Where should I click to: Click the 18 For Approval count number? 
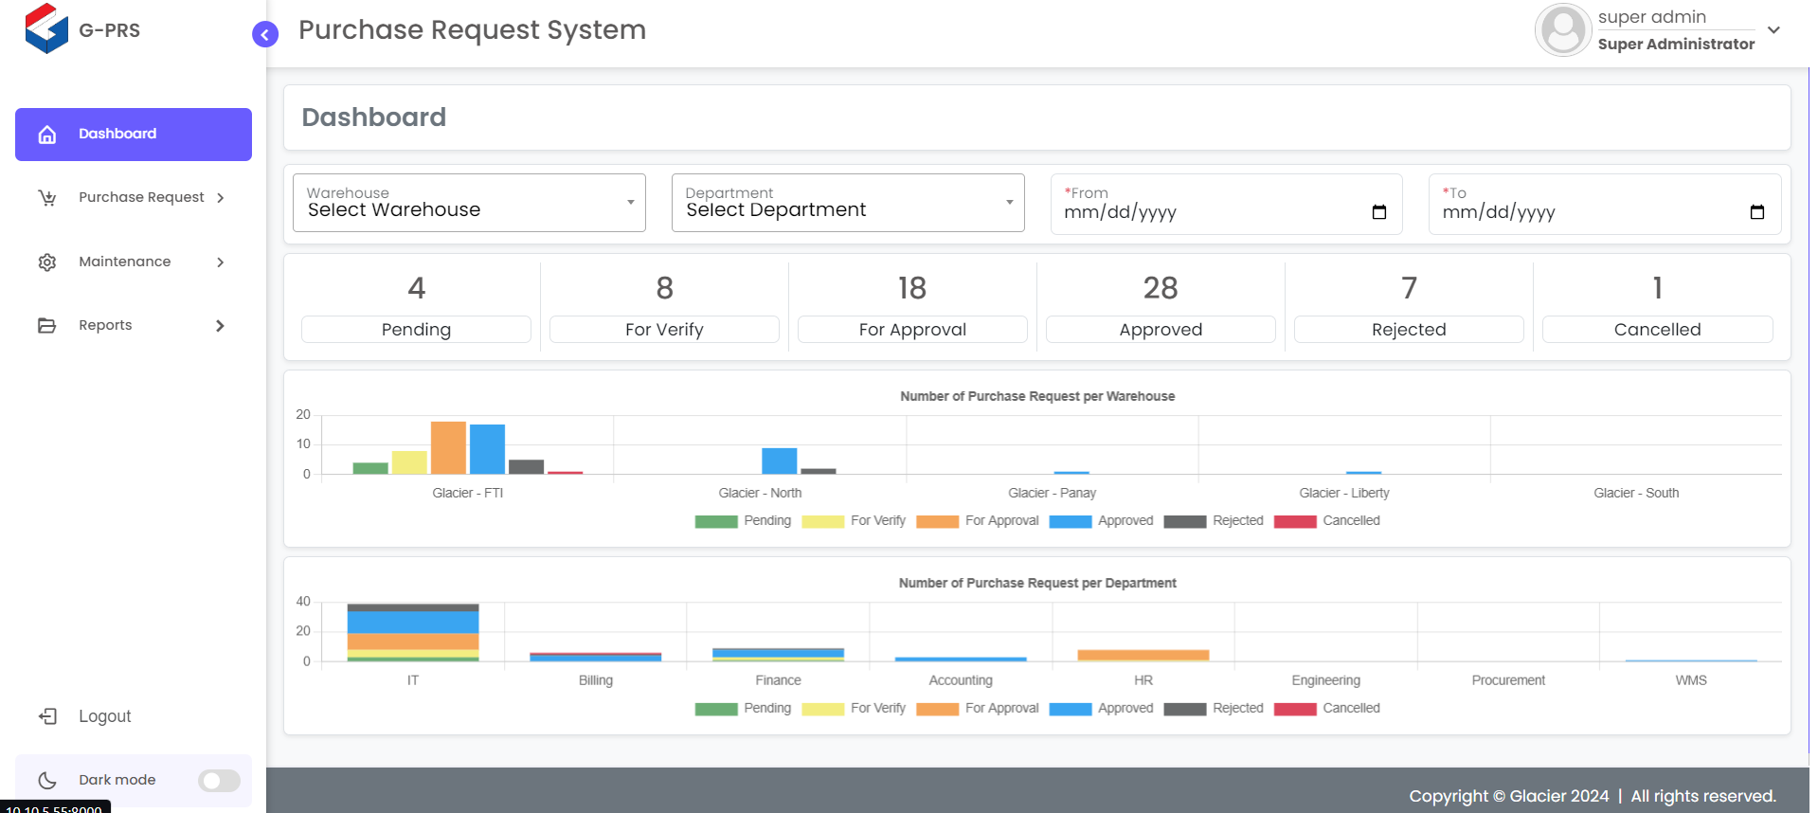[912, 288]
